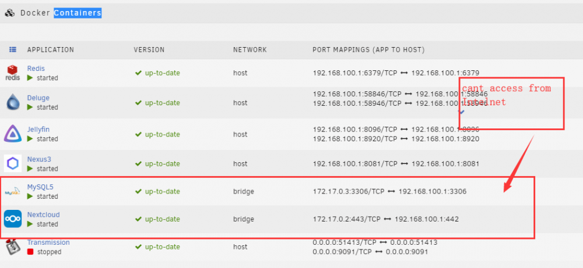This screenshot has width=583, height=268.
Task: Click the green started arrow under MySQL5
Action: [x=30, y=196]
